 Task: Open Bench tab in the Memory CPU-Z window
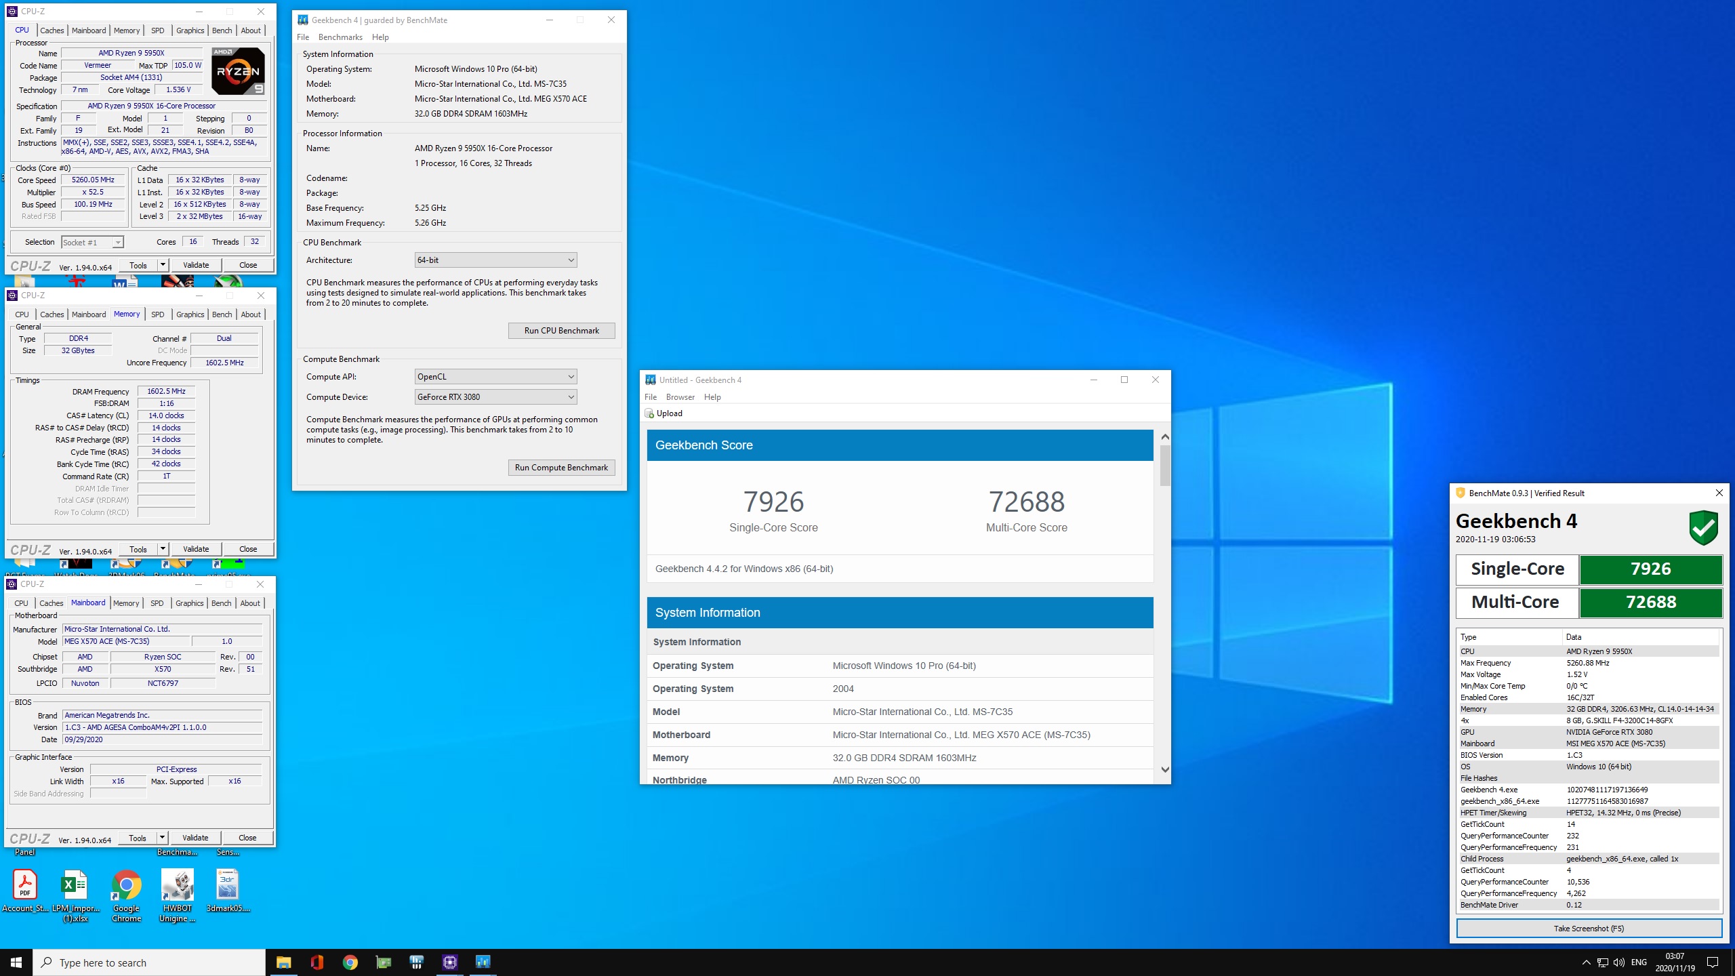[222, 314]
